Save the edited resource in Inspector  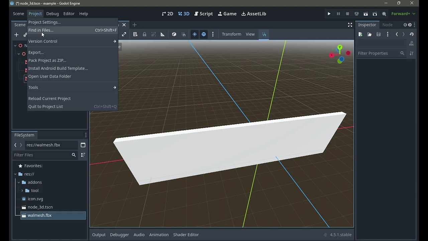[379, 34]
